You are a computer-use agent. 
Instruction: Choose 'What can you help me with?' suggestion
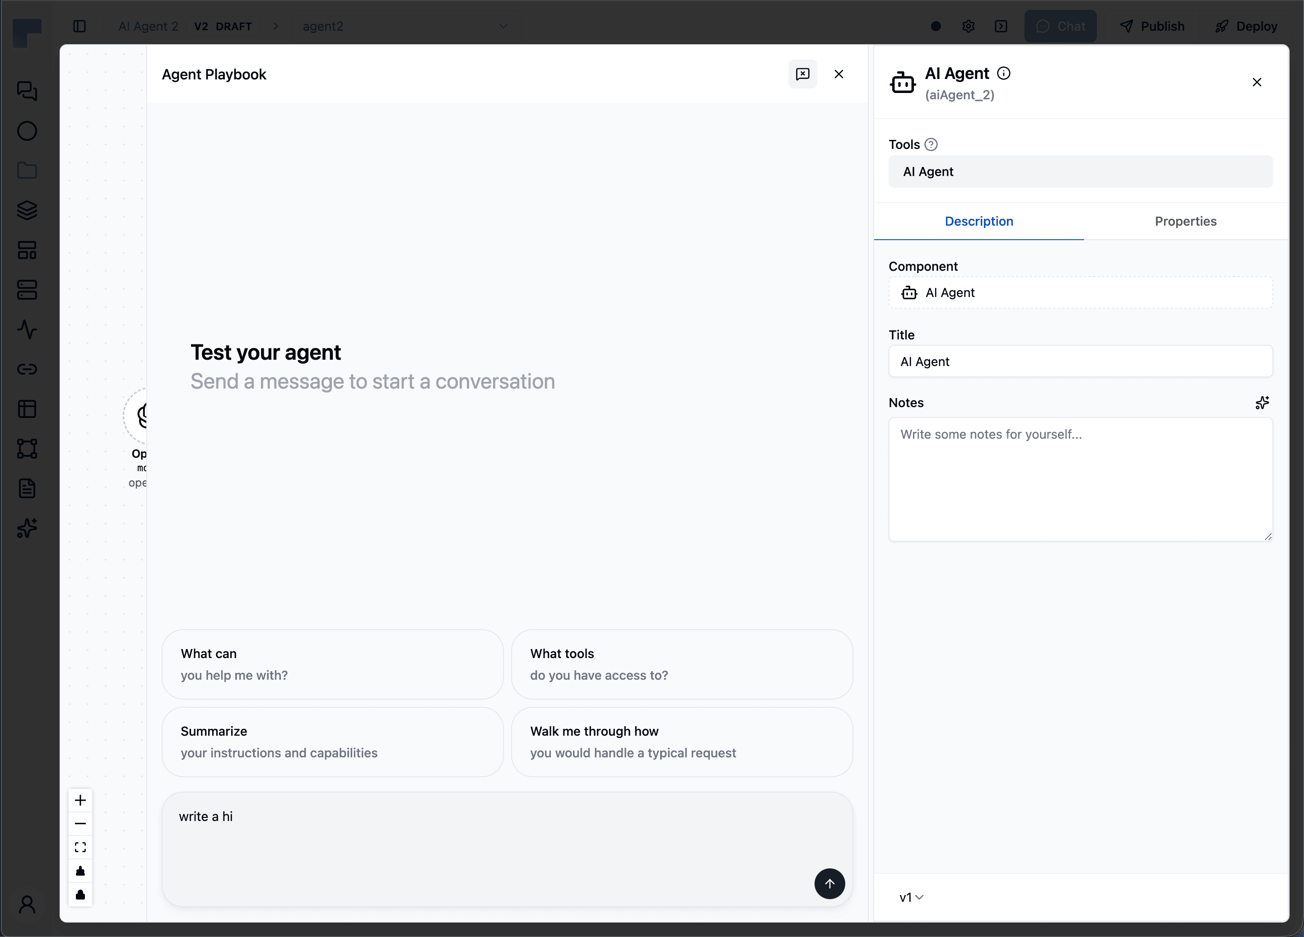332,664
